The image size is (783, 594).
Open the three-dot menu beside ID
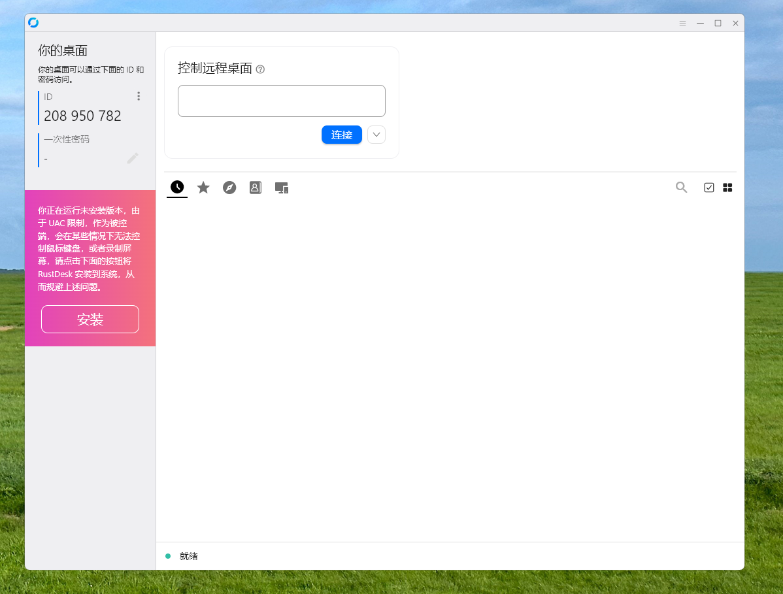point(139,95)
